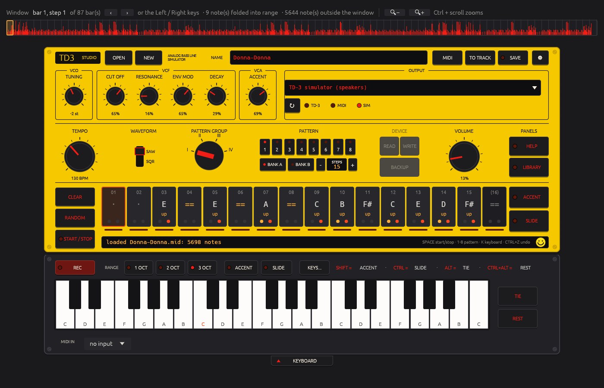Enable REC on the keyboard panel
604x388 pixels.
pyautogui.click(x=75, y=268)
